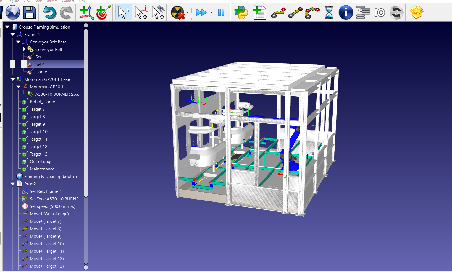Choose the Move reference frames tool
The image size is (452, 272).
(141, 12)
